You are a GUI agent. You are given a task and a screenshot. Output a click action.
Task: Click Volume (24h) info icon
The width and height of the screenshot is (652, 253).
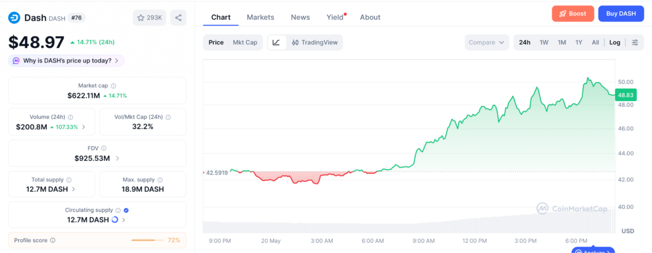[71, 117]
